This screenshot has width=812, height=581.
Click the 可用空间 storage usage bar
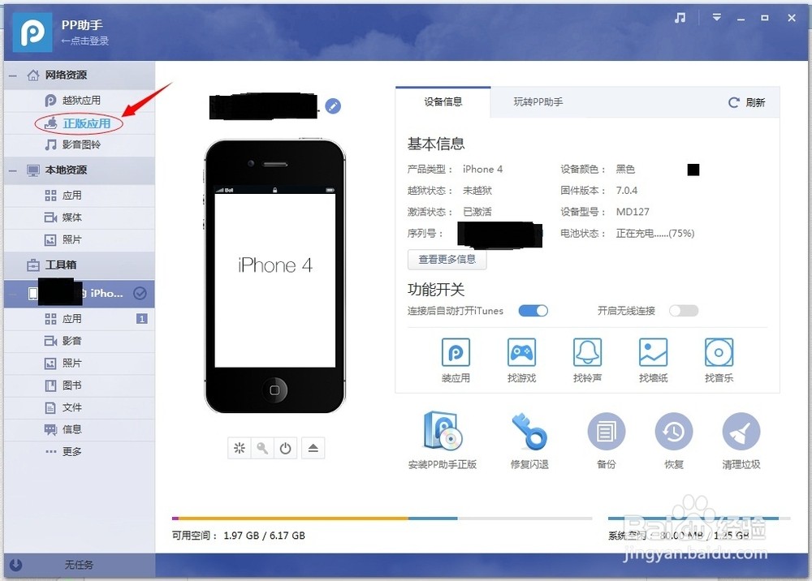[x=382, y=518]
